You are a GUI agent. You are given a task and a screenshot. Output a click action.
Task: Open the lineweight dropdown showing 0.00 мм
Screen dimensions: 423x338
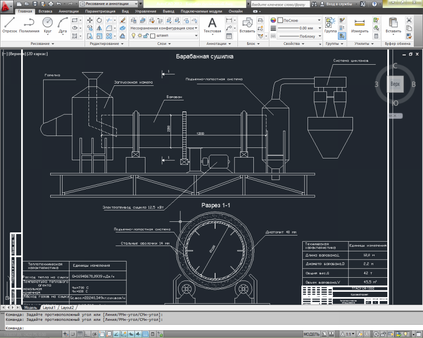pos(300,28)
